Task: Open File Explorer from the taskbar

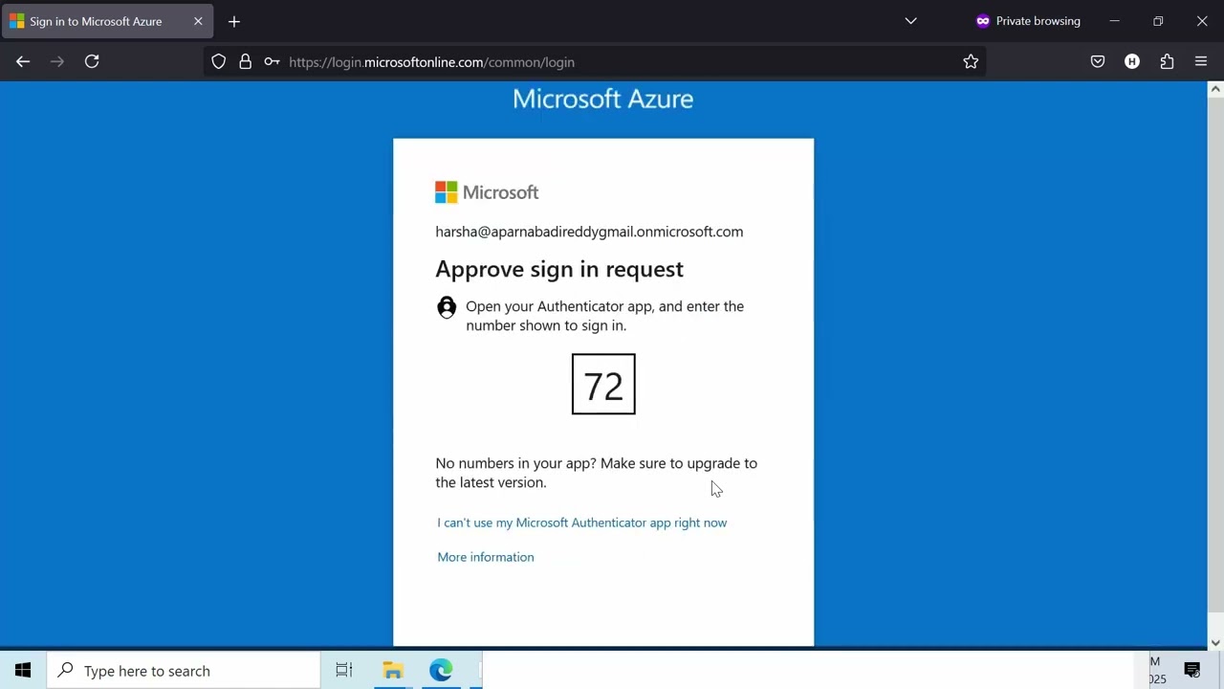Action: click(393, 671)
